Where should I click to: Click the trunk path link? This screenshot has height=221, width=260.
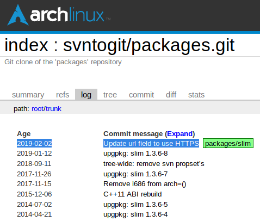coord(53,109)
